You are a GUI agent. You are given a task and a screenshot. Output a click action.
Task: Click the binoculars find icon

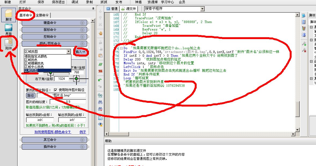100,102
